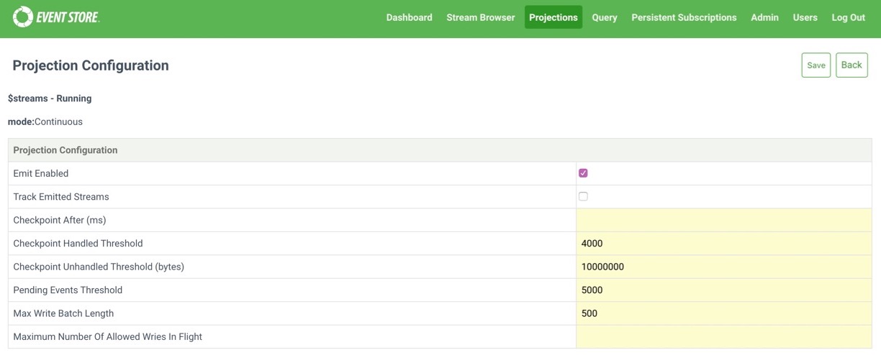Viewport: 881px width, 355px height.
Task: Open the Query page
Action: [x=604, y=17]
